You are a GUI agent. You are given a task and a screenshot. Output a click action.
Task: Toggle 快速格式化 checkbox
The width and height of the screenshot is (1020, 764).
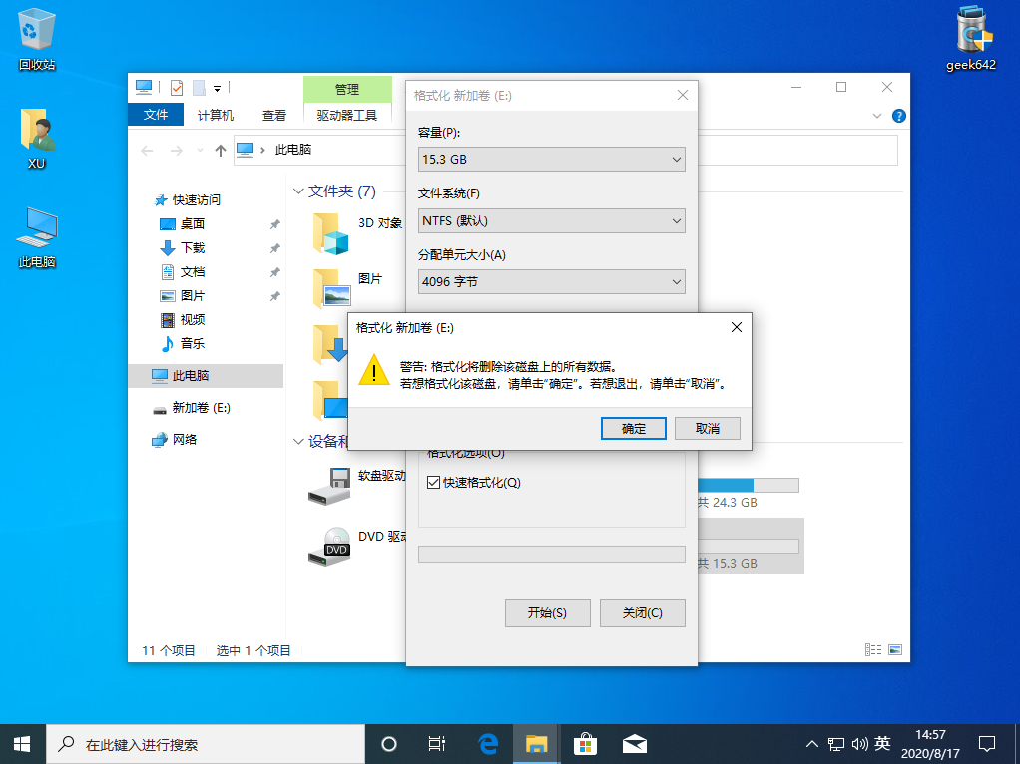click(434, 483)
